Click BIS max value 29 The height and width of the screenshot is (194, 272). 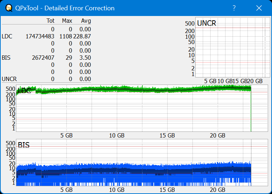[x=69, y=58]
